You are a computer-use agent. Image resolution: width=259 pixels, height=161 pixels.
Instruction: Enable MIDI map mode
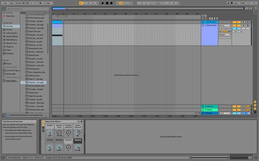tap(242, 3)
